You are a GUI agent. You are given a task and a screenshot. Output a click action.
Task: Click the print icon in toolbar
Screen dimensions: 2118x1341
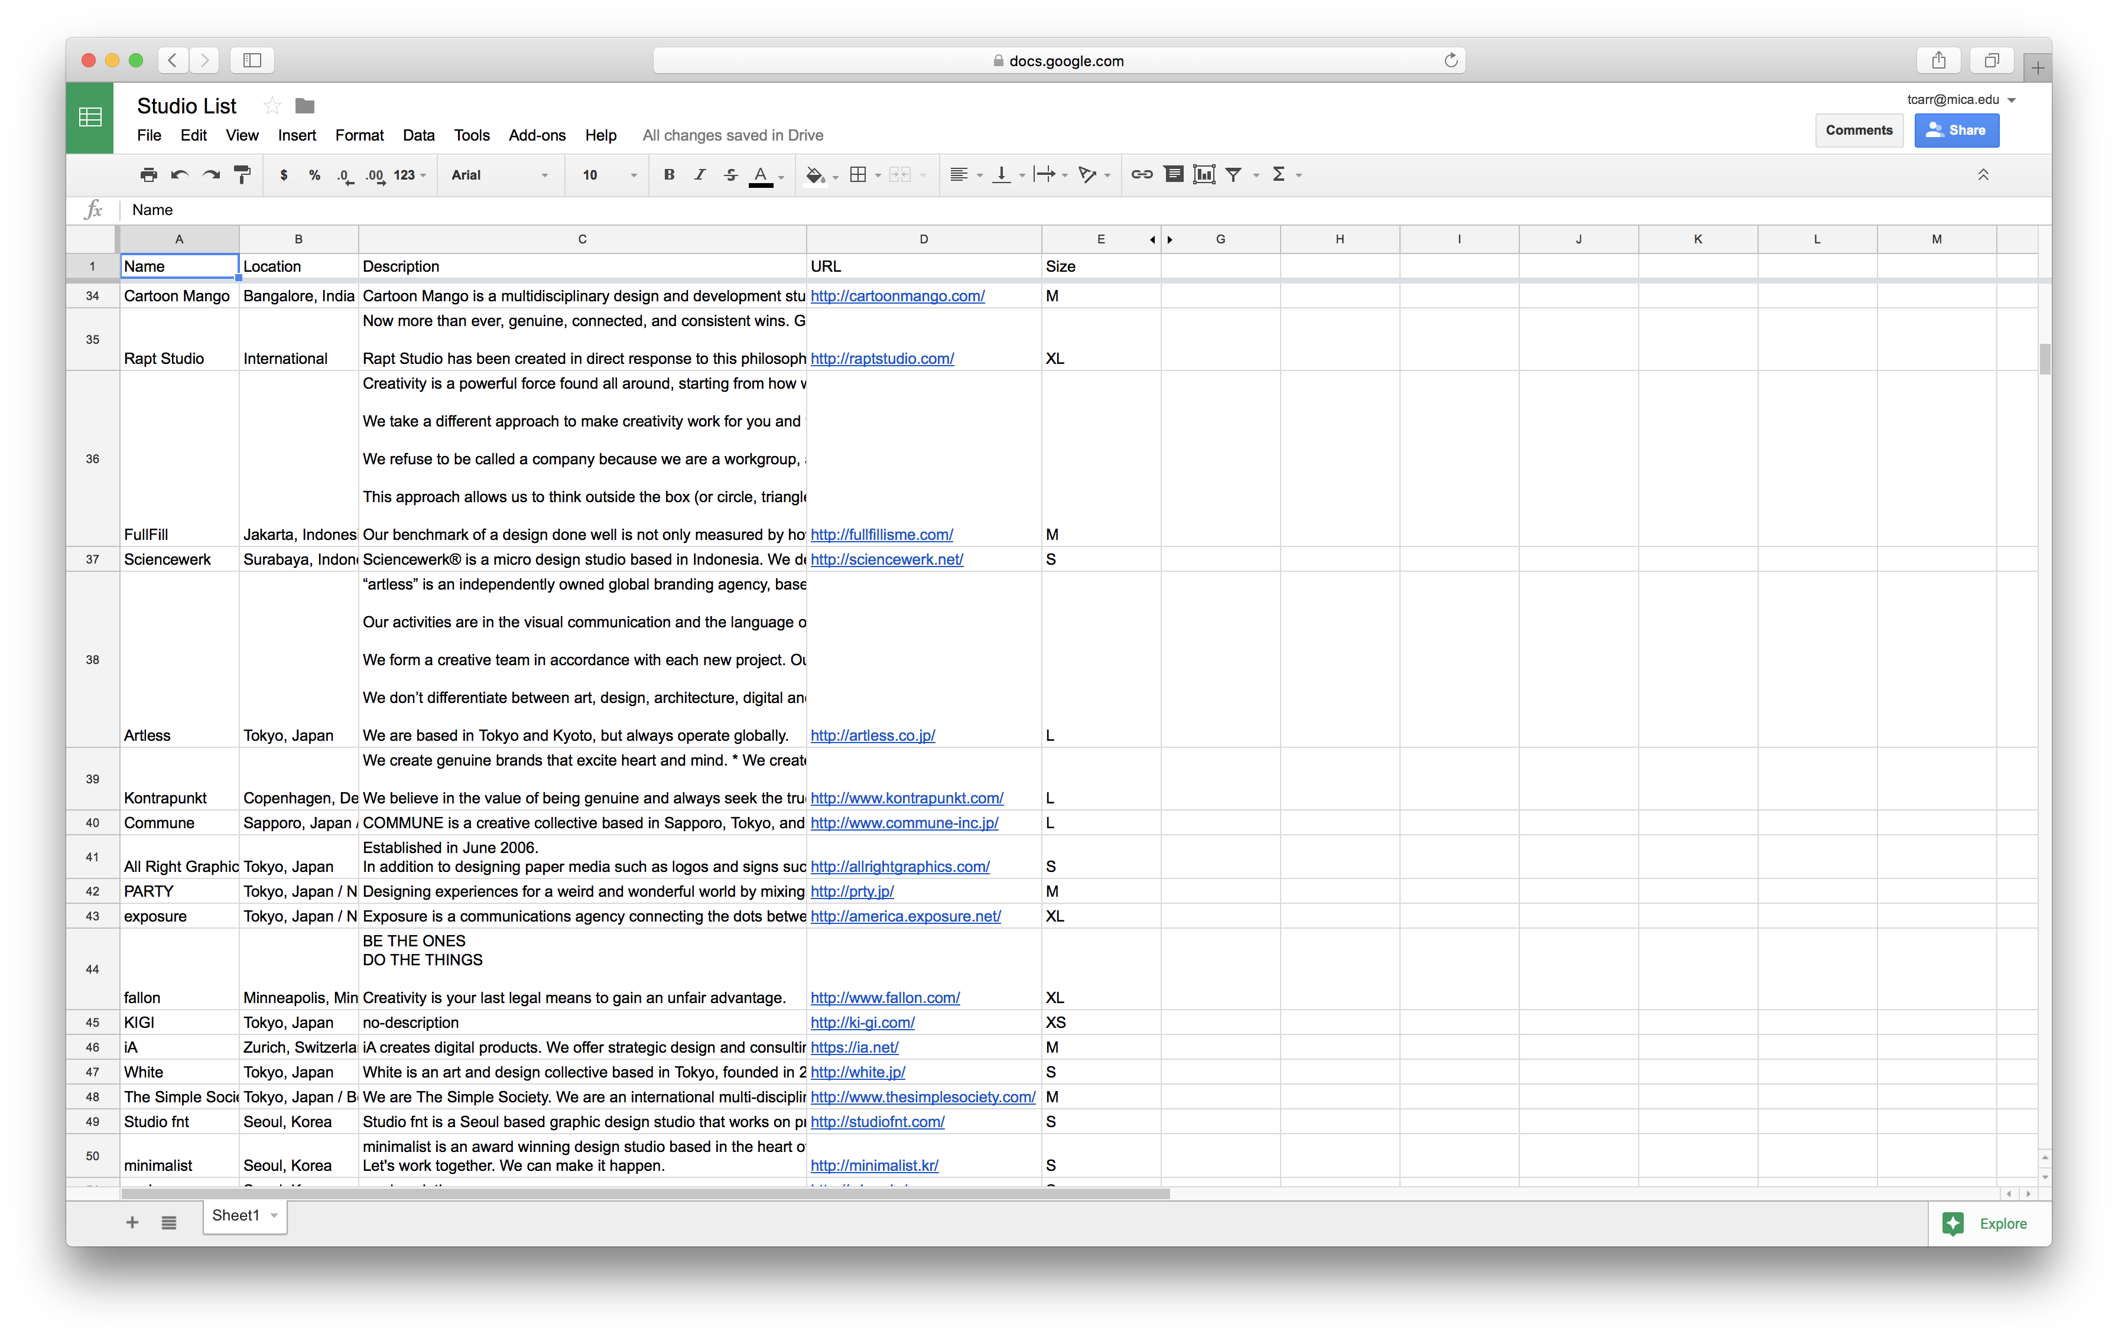tap(149, 175)
